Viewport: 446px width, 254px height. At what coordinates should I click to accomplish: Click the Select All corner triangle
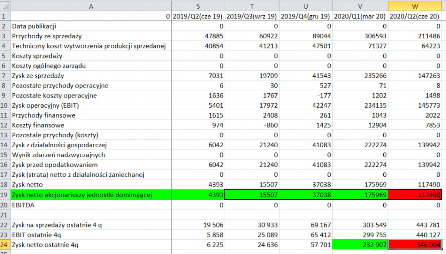click(x=5, y=6)
